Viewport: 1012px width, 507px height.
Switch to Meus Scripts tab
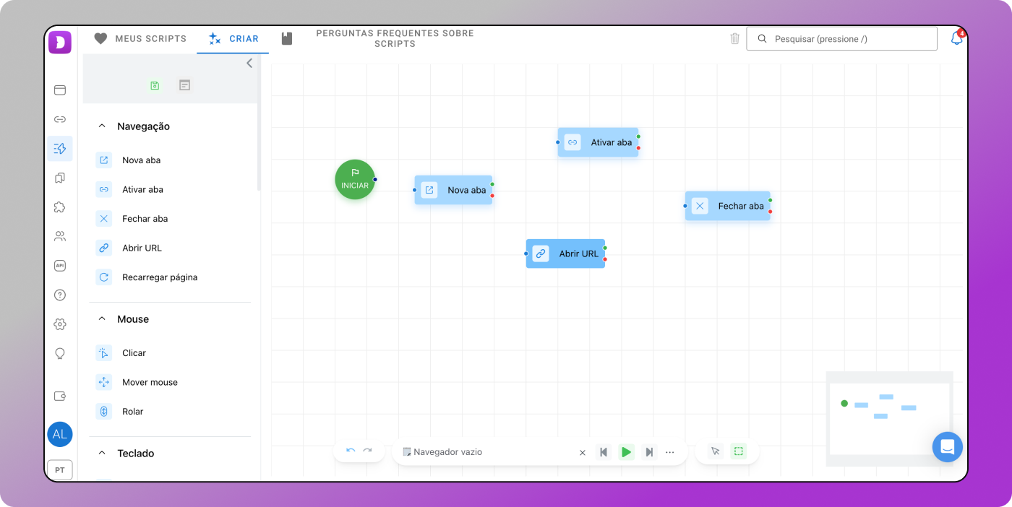(x=141, y=39)
